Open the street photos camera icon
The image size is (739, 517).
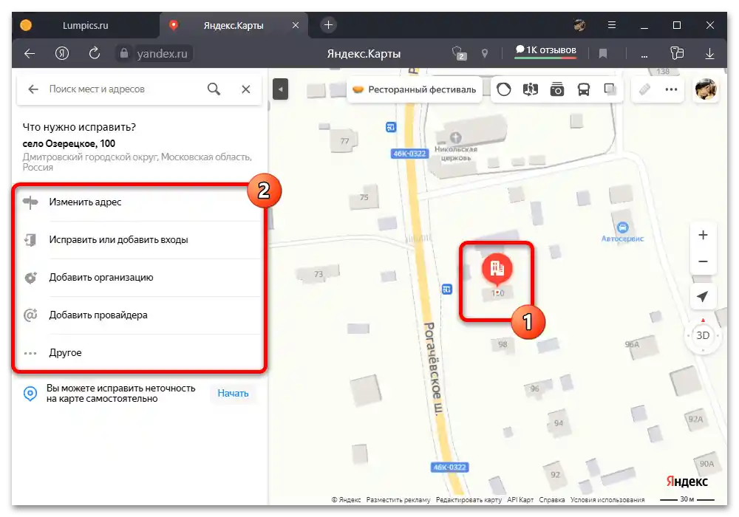[557, 89]
